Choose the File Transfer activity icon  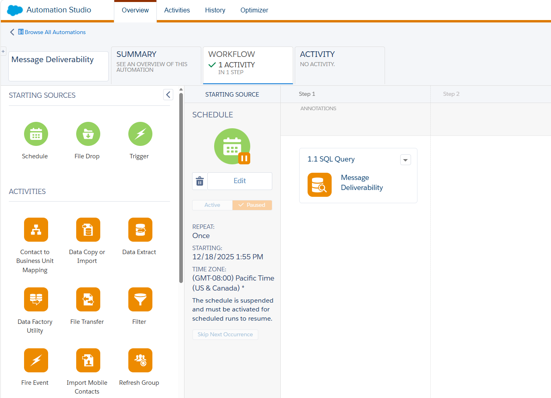[x=88, y=299]
